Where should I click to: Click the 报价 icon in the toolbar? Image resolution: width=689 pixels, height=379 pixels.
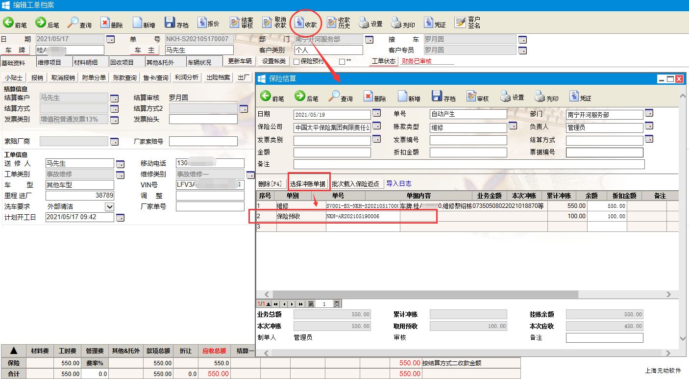tap(208, 23)
